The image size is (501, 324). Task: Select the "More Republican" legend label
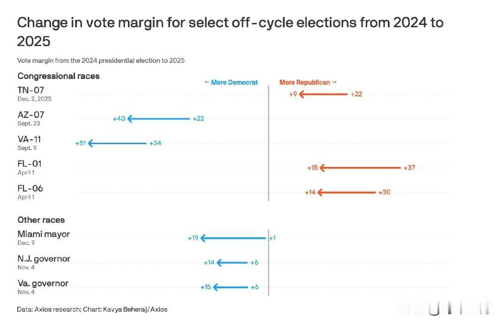pyautogui.click(x=308, y=82)
